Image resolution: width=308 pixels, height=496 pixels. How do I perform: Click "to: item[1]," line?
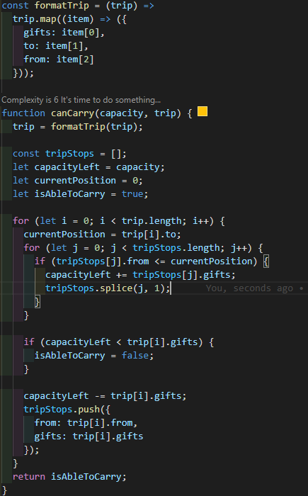click(x=56, y=46)
